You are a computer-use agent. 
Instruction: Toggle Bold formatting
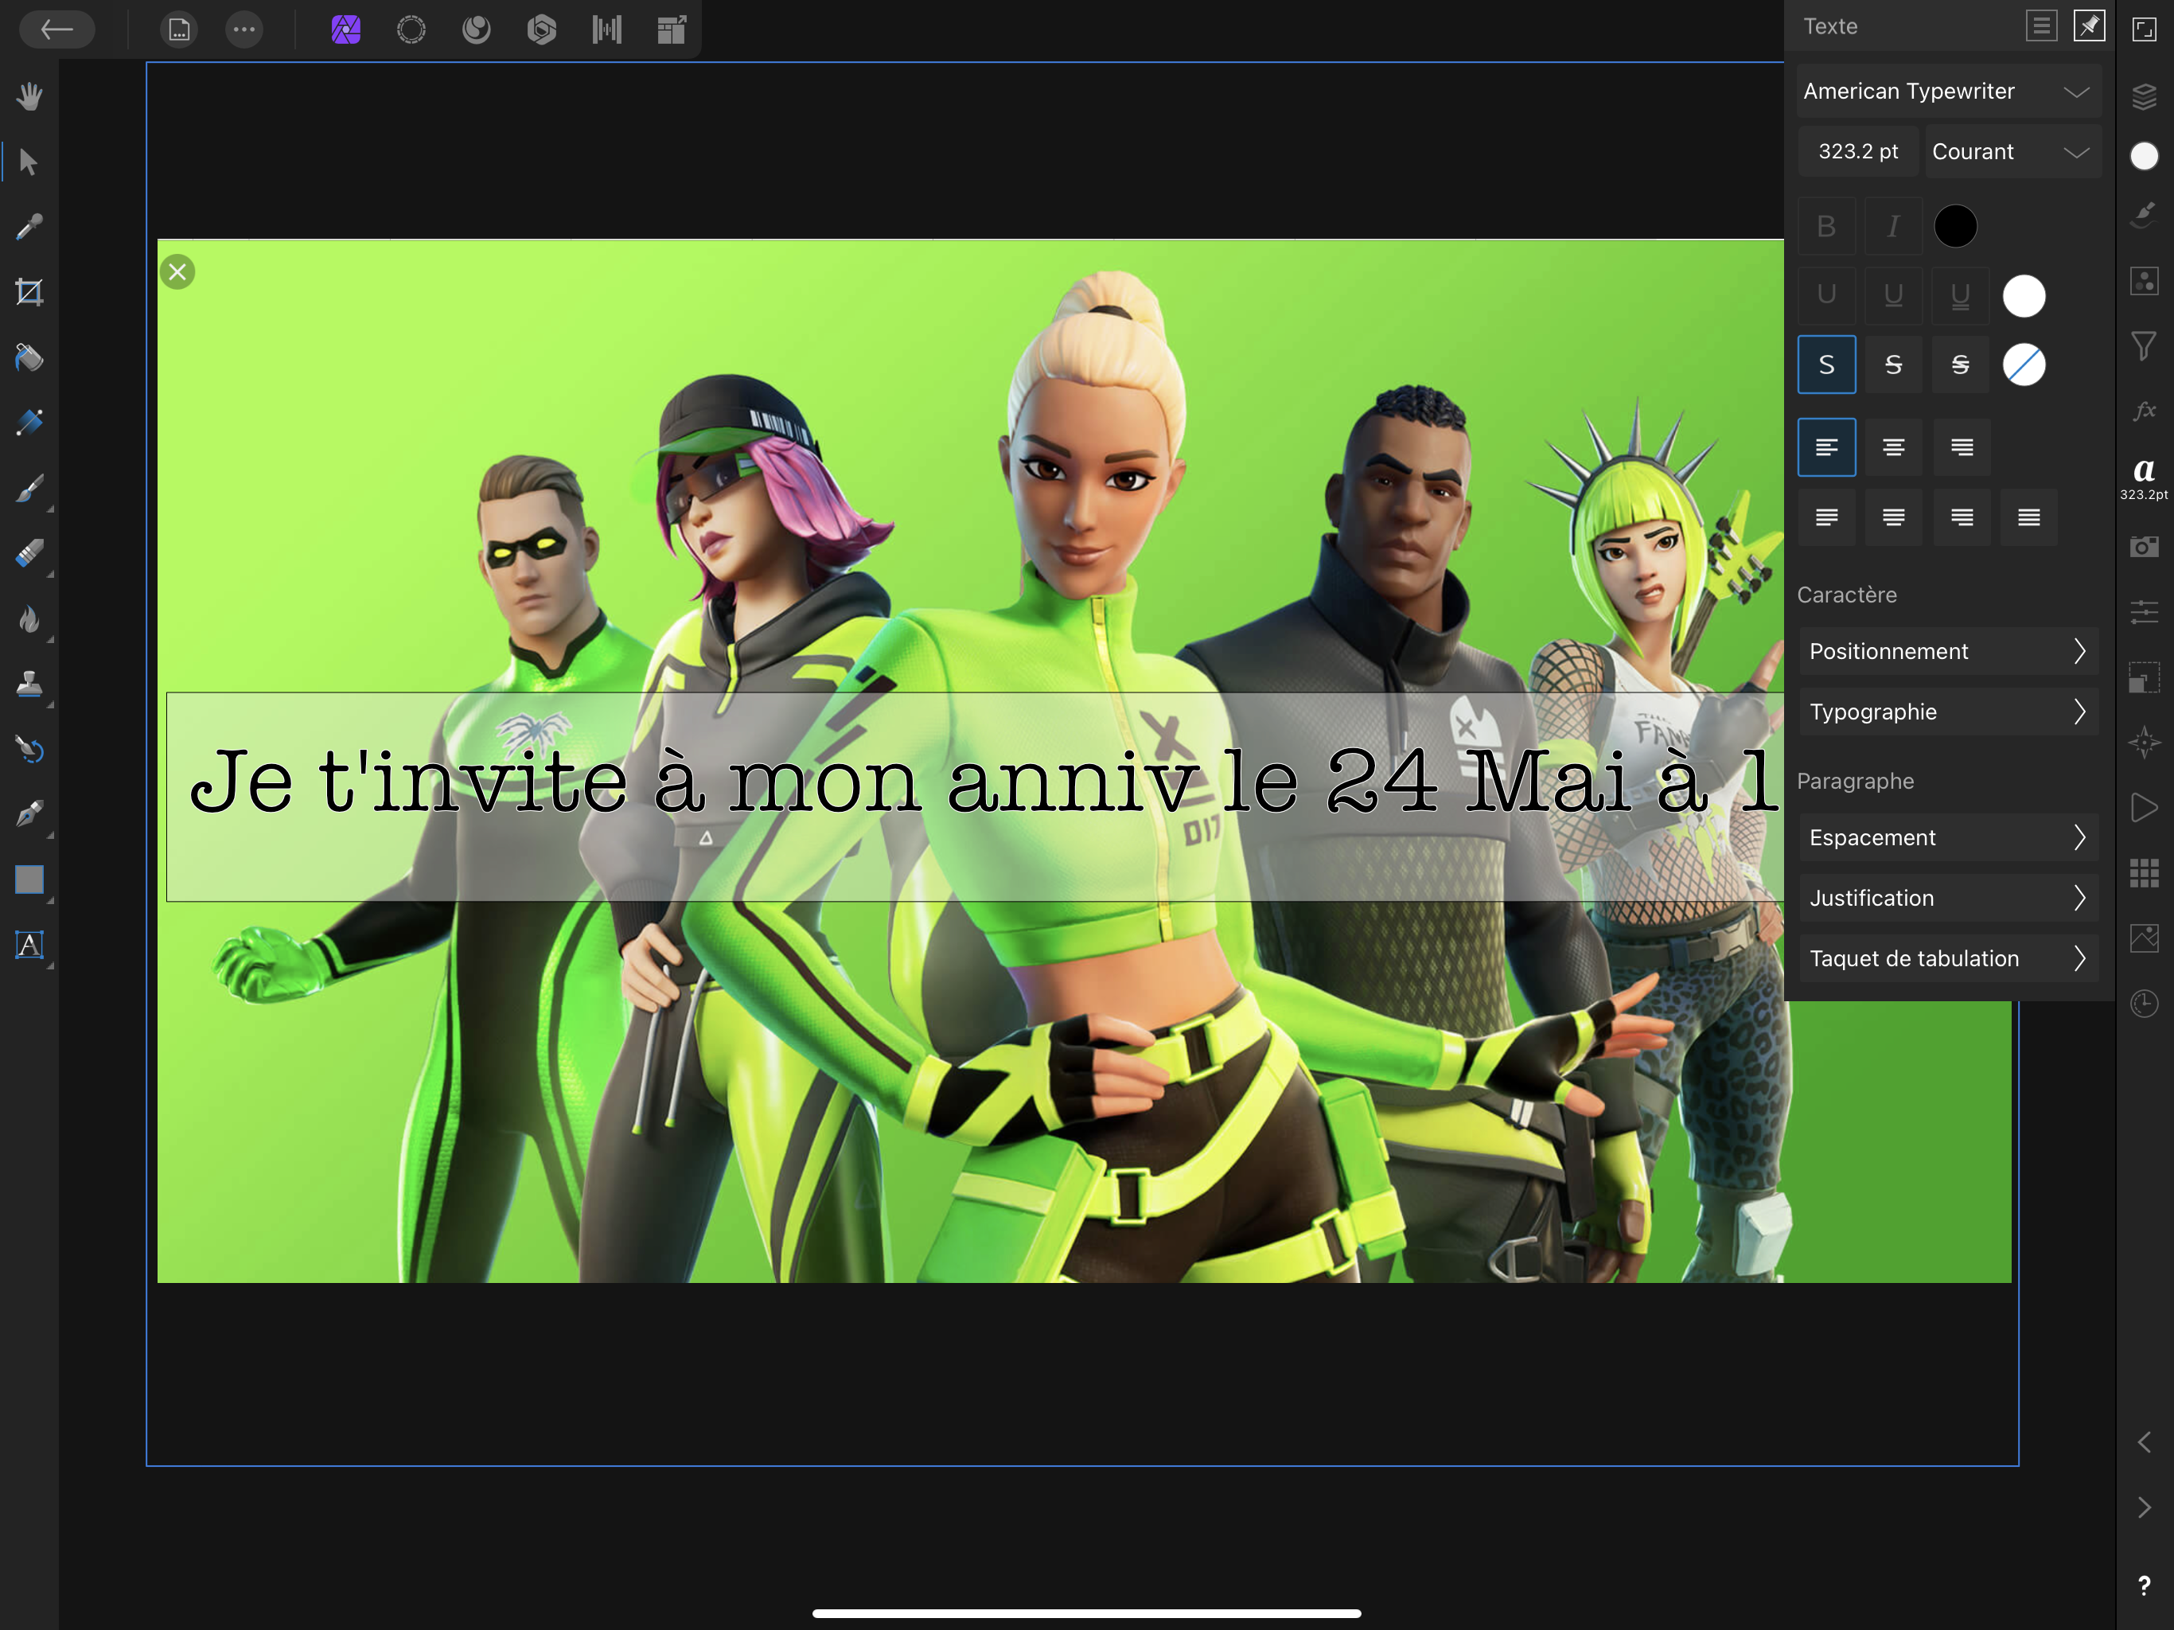(x=1826, y=227)
